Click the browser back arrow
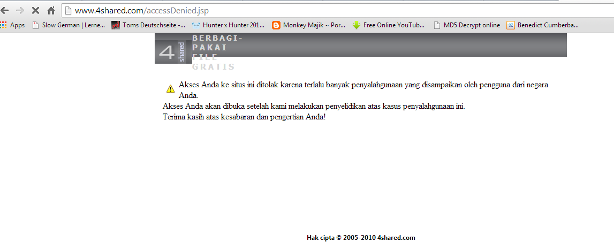 tap(5, 11)
